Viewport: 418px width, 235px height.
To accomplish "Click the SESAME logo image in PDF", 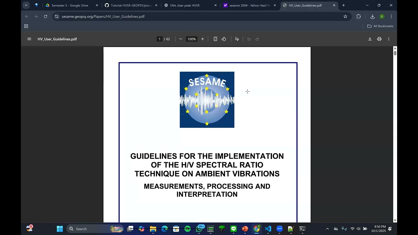I will pos(207,100).
